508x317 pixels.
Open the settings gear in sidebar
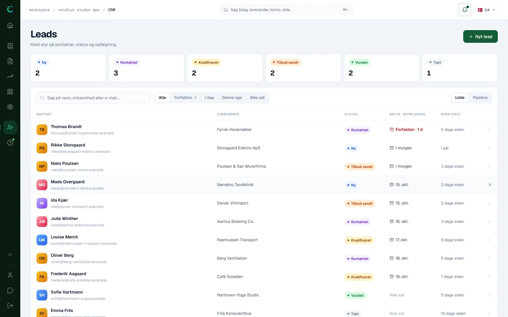[10, 107]
